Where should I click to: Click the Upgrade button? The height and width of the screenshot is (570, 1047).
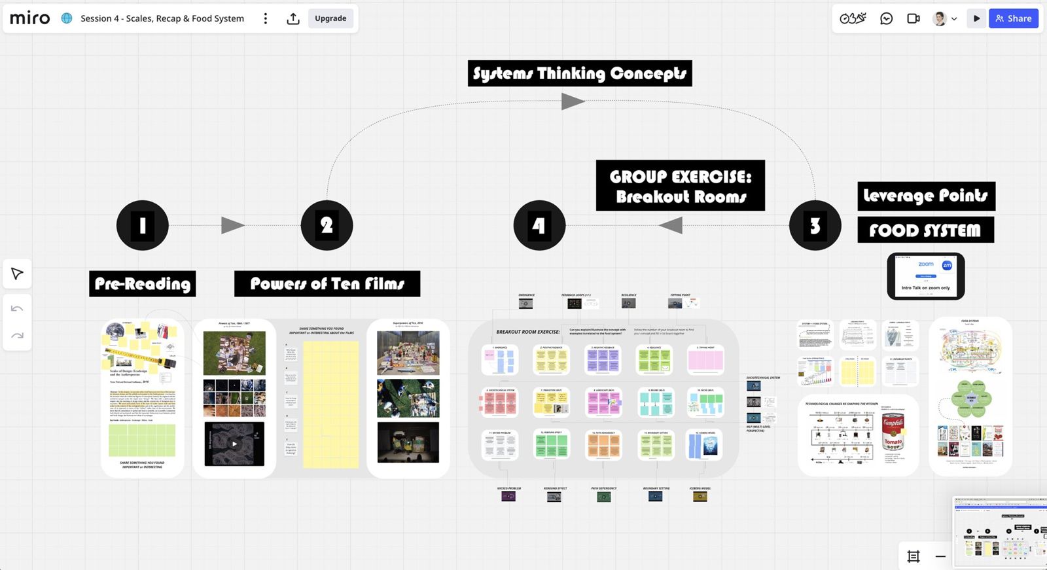click(330, 18)
